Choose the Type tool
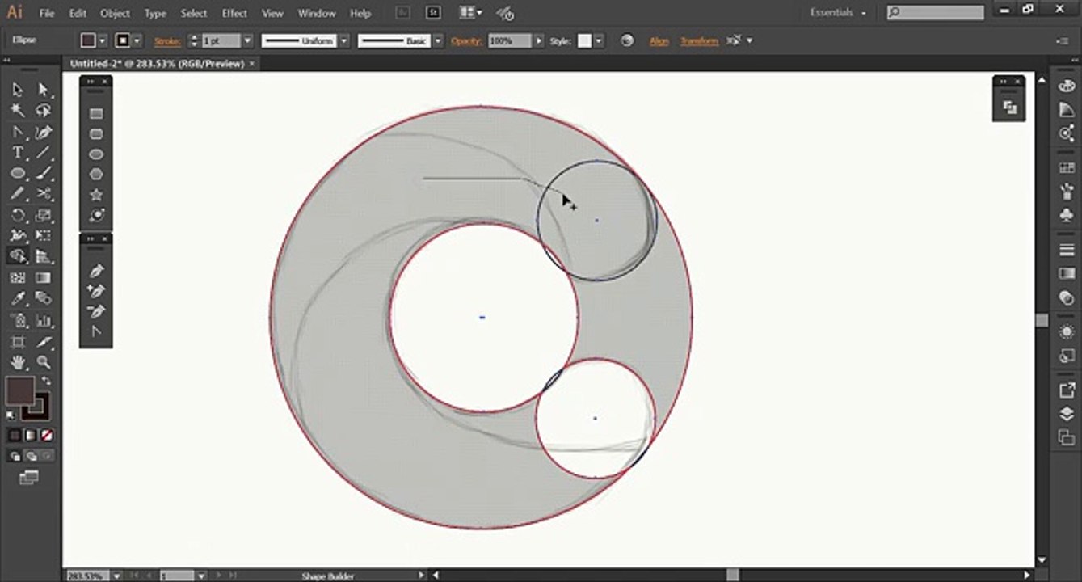 18,152
